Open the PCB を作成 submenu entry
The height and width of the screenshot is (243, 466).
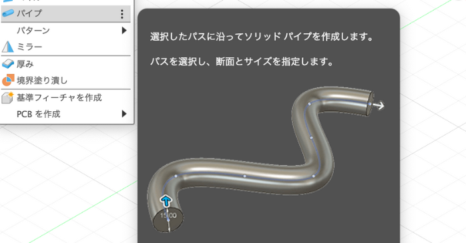(65, 114)
